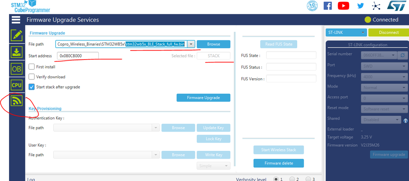Click the ST-LINK configuration heading
This screenshot has width=409, height=181.
click(x=368, y=45)
